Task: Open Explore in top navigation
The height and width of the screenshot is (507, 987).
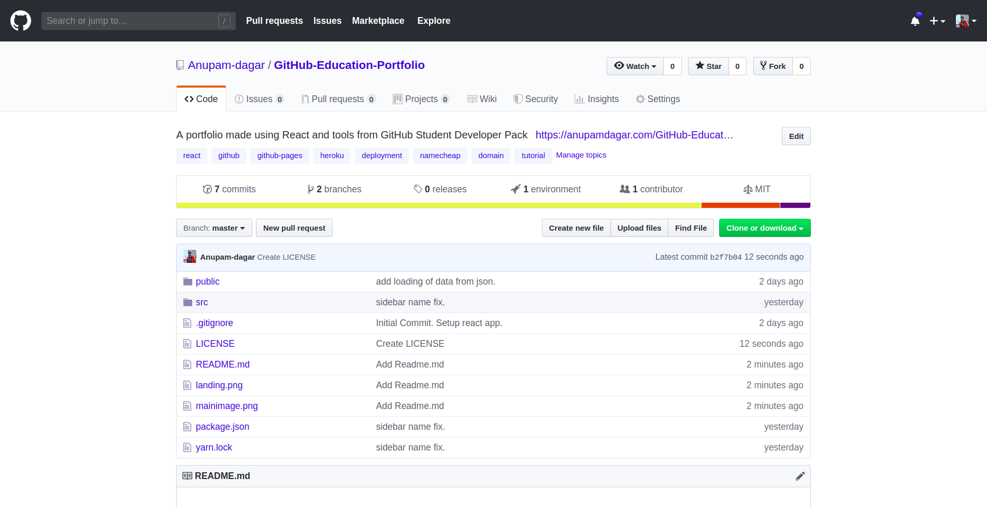Action: (434, 21)
